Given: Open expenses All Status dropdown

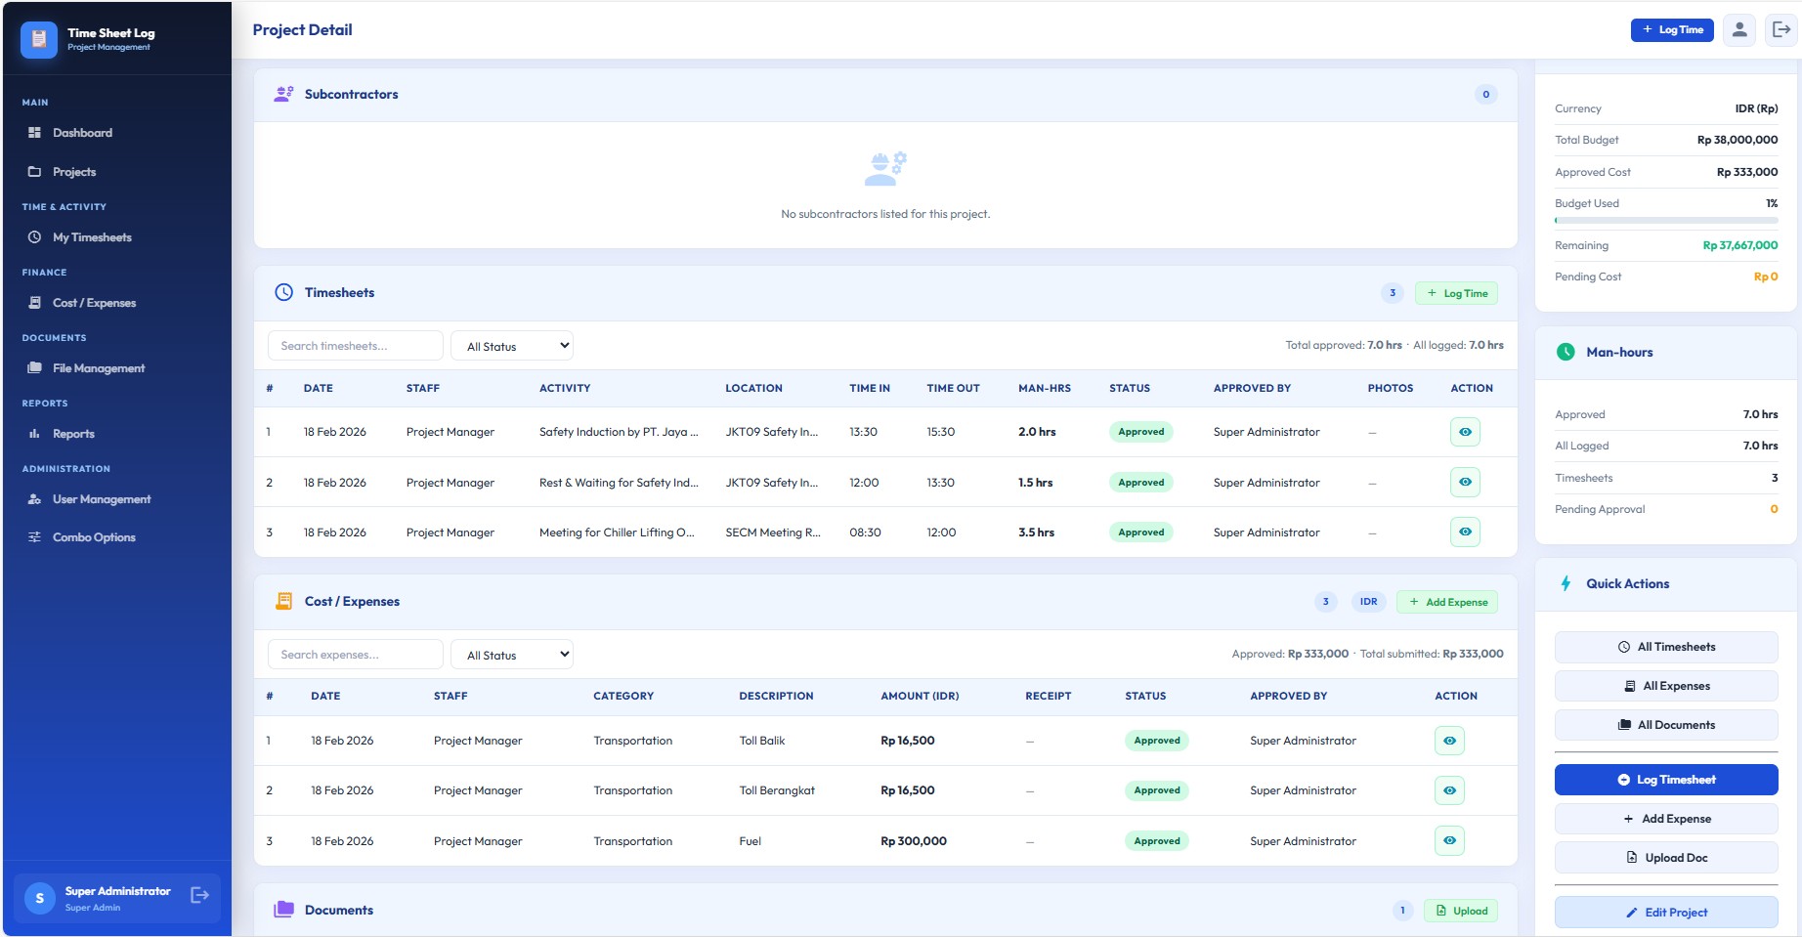Looking at the screenshot, I should [x=512, y=655].
